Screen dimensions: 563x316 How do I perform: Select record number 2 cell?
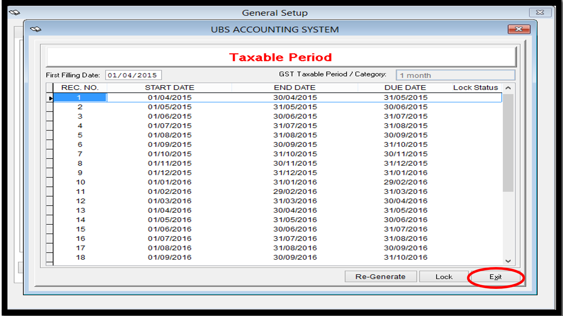point(80,107)
